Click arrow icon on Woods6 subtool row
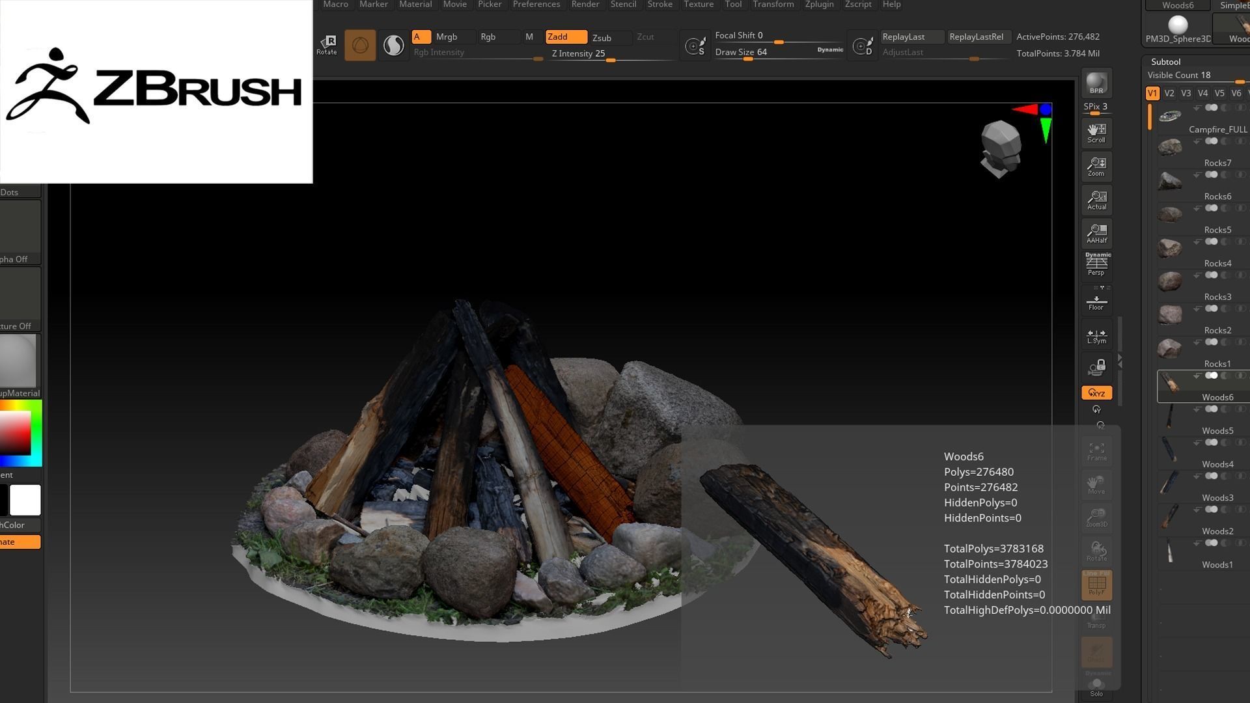Screen dimensions: 1250x703 (1197, 376)
